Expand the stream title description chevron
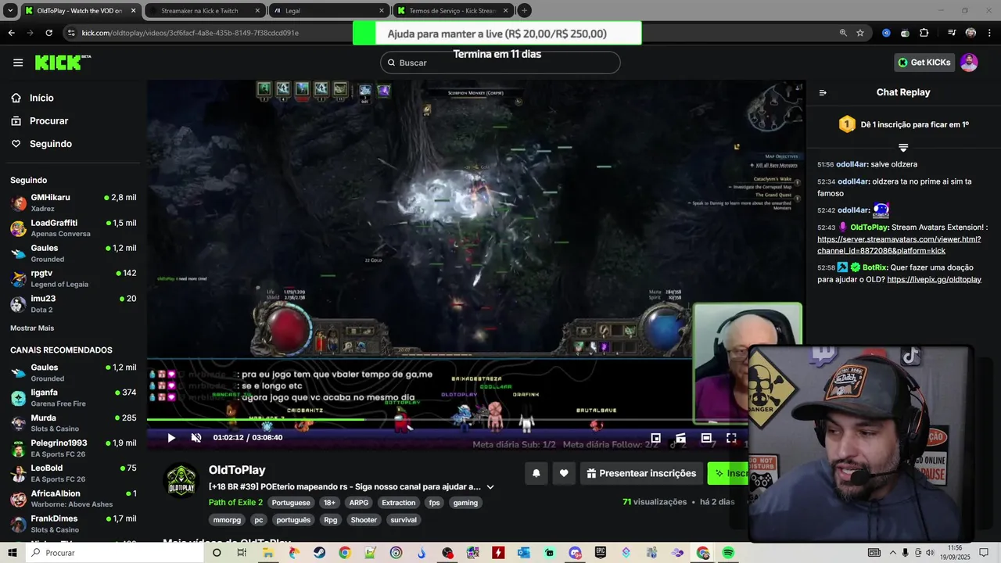 point(490,486)
